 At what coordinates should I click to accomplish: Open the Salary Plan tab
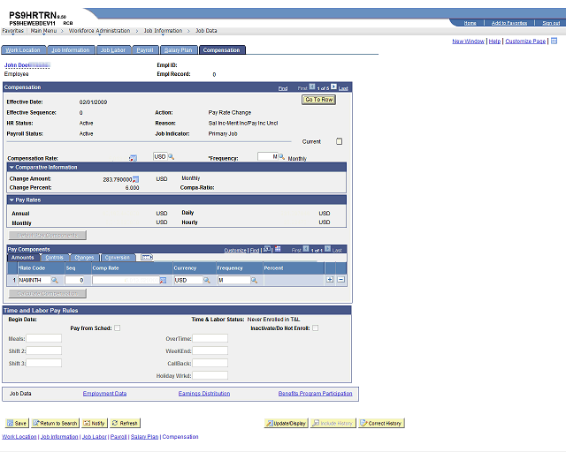click(x=179, y=50)
